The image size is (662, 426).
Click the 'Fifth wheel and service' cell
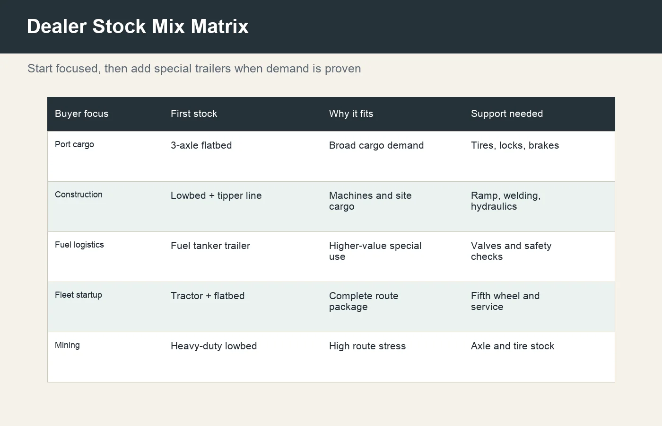pyautogui.click(x=505, y=301)
